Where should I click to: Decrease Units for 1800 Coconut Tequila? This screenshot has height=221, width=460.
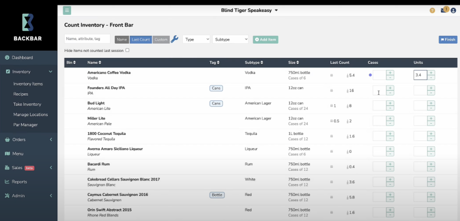click(431, 139)
